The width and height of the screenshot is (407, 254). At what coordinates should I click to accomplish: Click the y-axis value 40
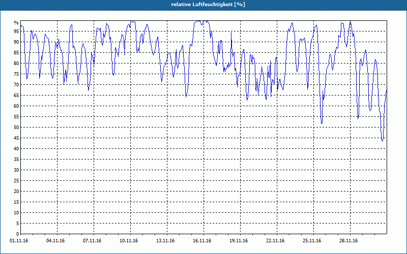[x=16, y=148]
